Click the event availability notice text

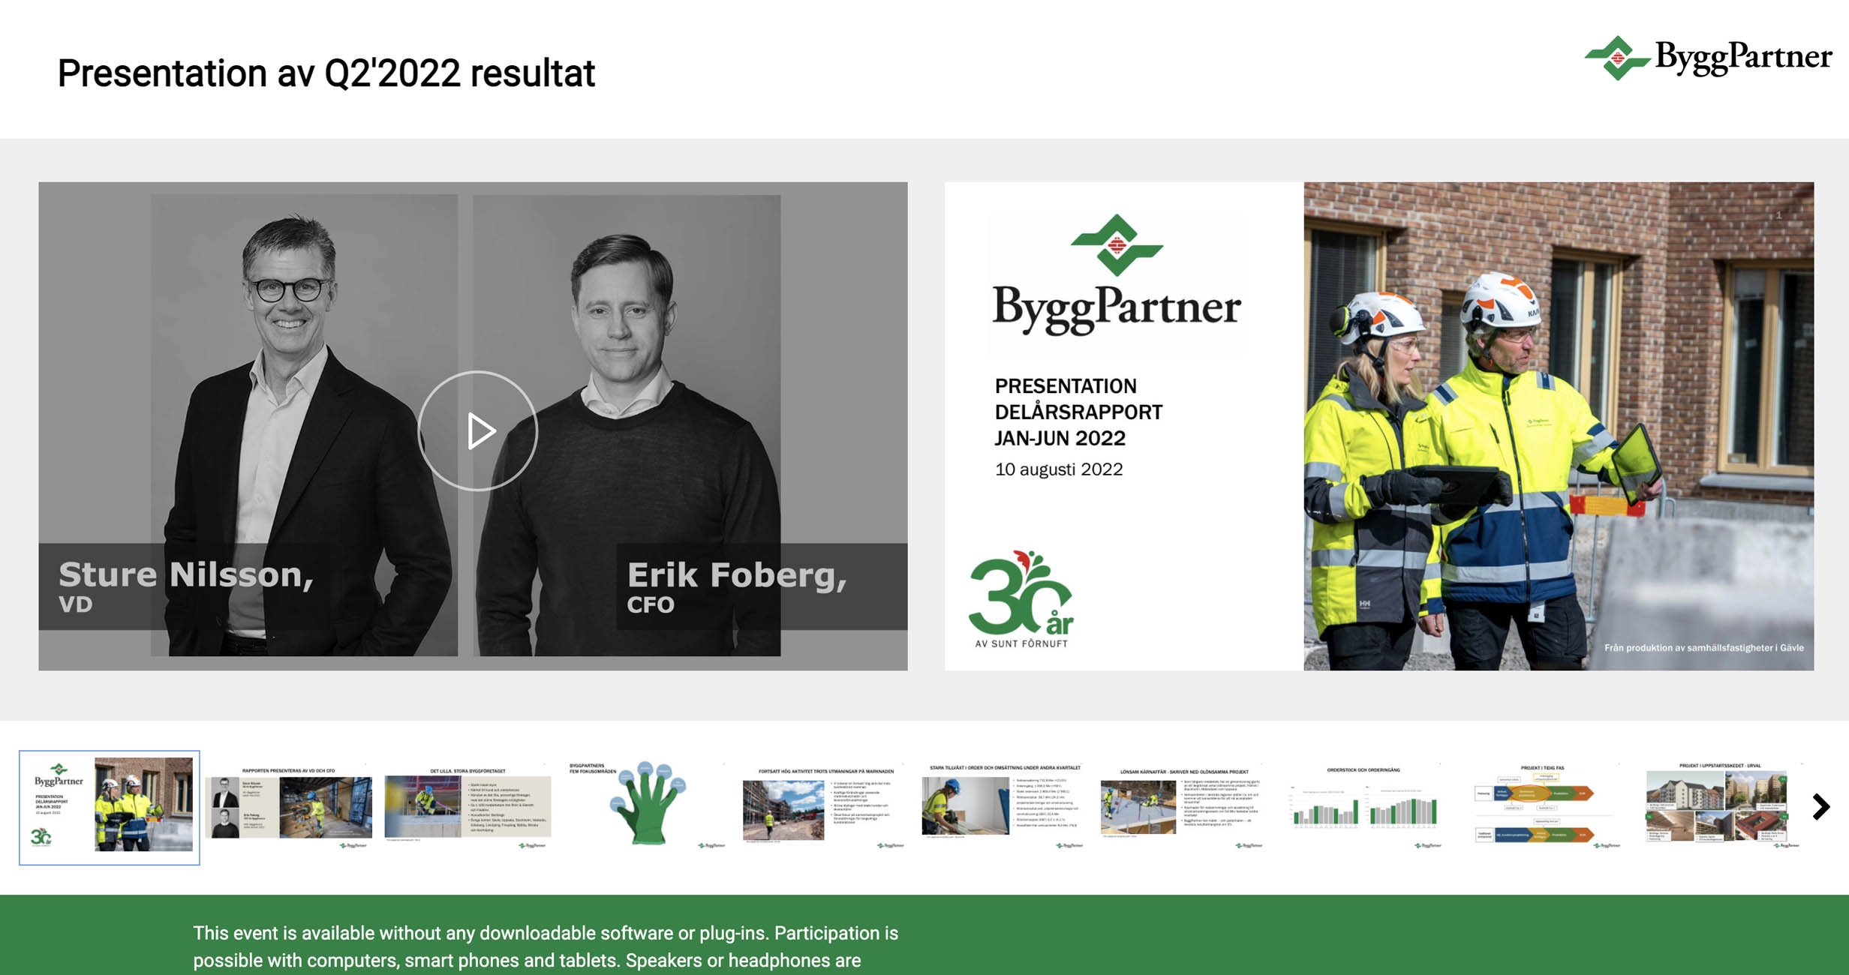(546, 946)
